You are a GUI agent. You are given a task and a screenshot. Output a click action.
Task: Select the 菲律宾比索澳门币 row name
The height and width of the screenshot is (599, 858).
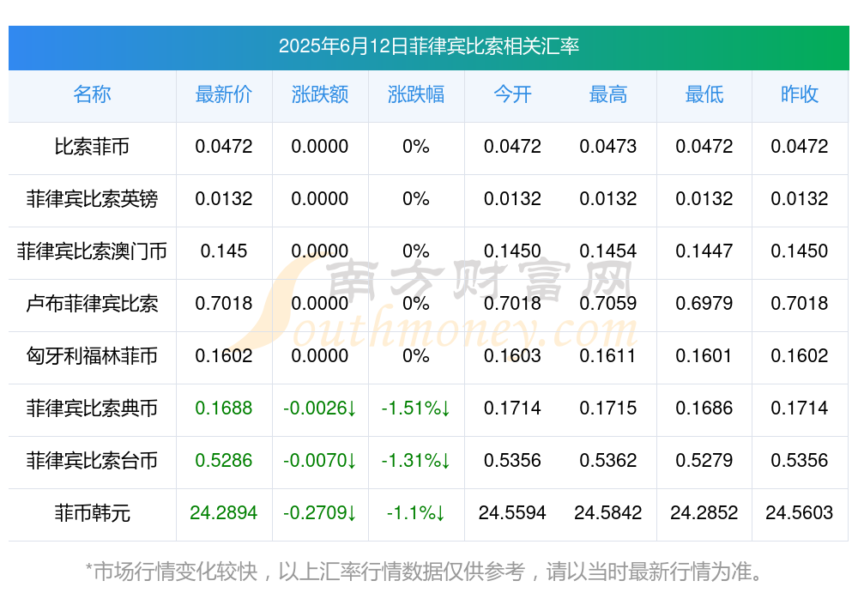[92, 251]
